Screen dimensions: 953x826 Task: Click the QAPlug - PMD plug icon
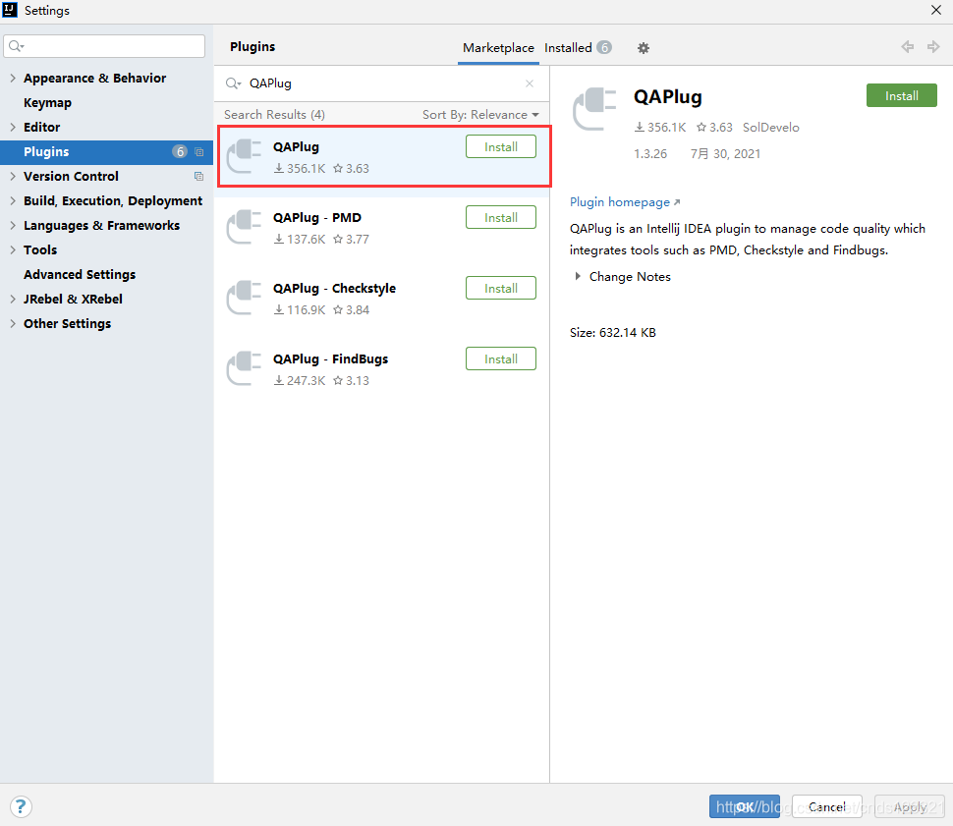tap(244, 227)
